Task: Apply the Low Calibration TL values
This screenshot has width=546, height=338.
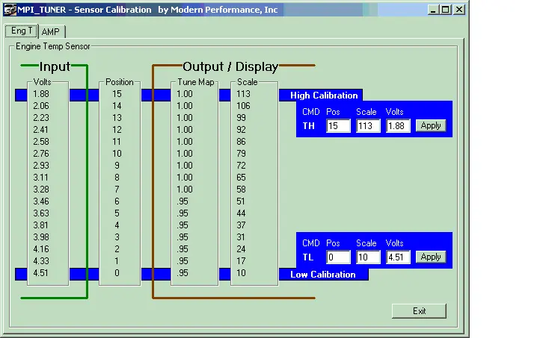Action: coord(431,257)
